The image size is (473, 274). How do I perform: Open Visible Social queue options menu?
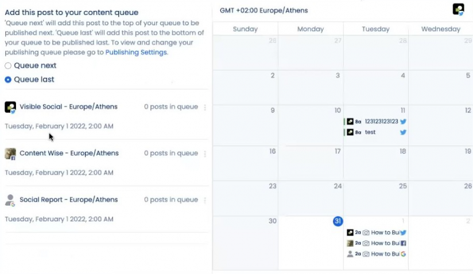pos(205,107)
